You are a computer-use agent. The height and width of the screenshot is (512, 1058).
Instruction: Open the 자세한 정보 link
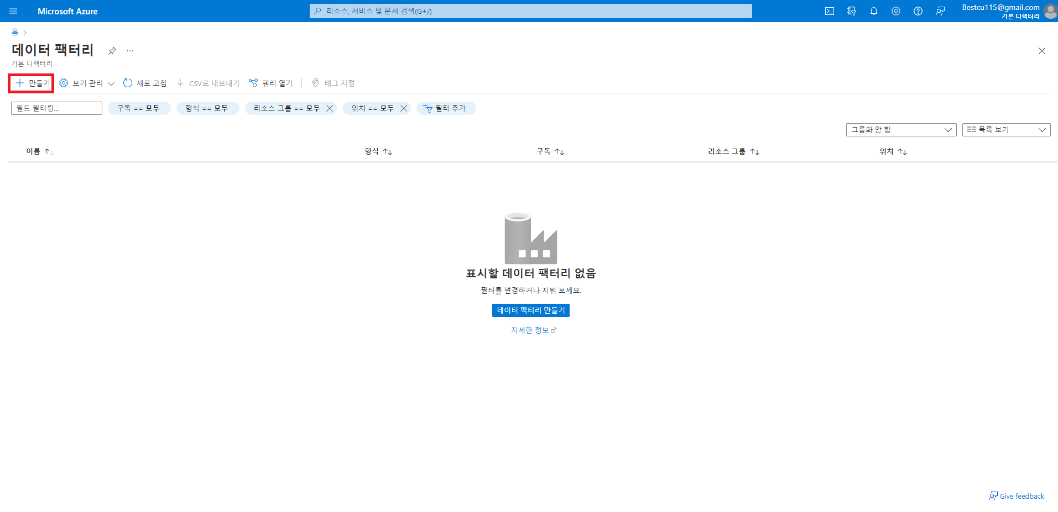pos(534,330)
